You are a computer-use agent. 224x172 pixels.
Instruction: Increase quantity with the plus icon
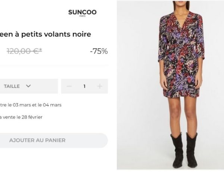(100, 86)
